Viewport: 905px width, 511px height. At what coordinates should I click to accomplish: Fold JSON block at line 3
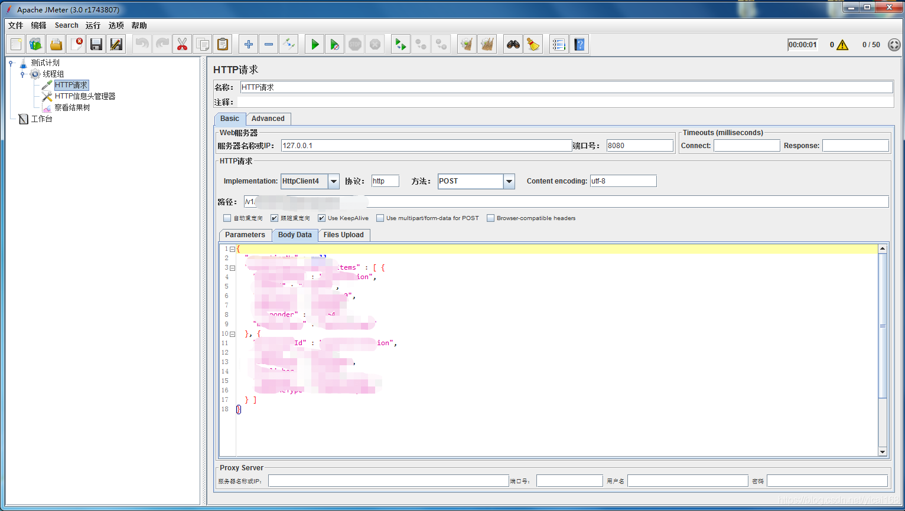coord(233,268)
